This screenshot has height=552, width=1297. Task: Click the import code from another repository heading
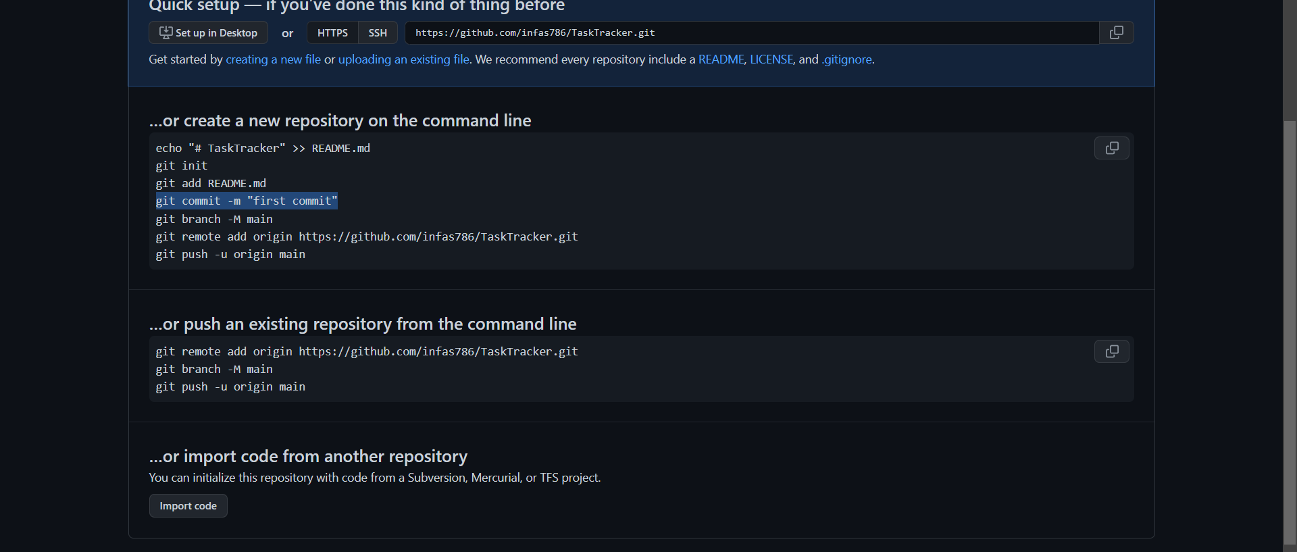pyautogui.click(x=308, y=456)
